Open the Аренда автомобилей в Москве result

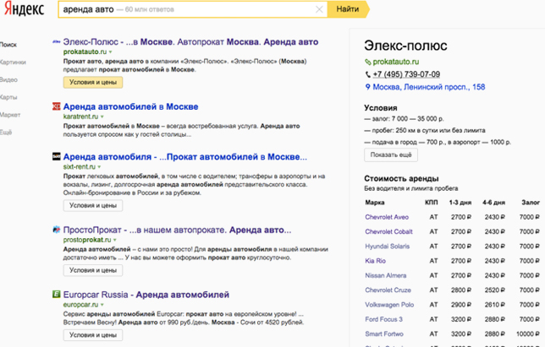pyautogui.click(x=130, y=106)
